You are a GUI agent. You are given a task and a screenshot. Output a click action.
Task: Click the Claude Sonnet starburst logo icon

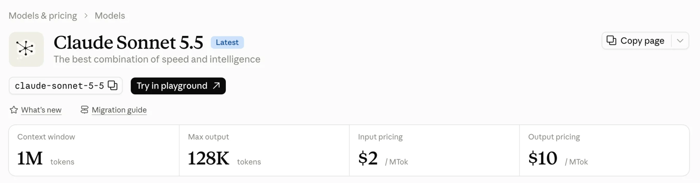[x=26, y=49]
